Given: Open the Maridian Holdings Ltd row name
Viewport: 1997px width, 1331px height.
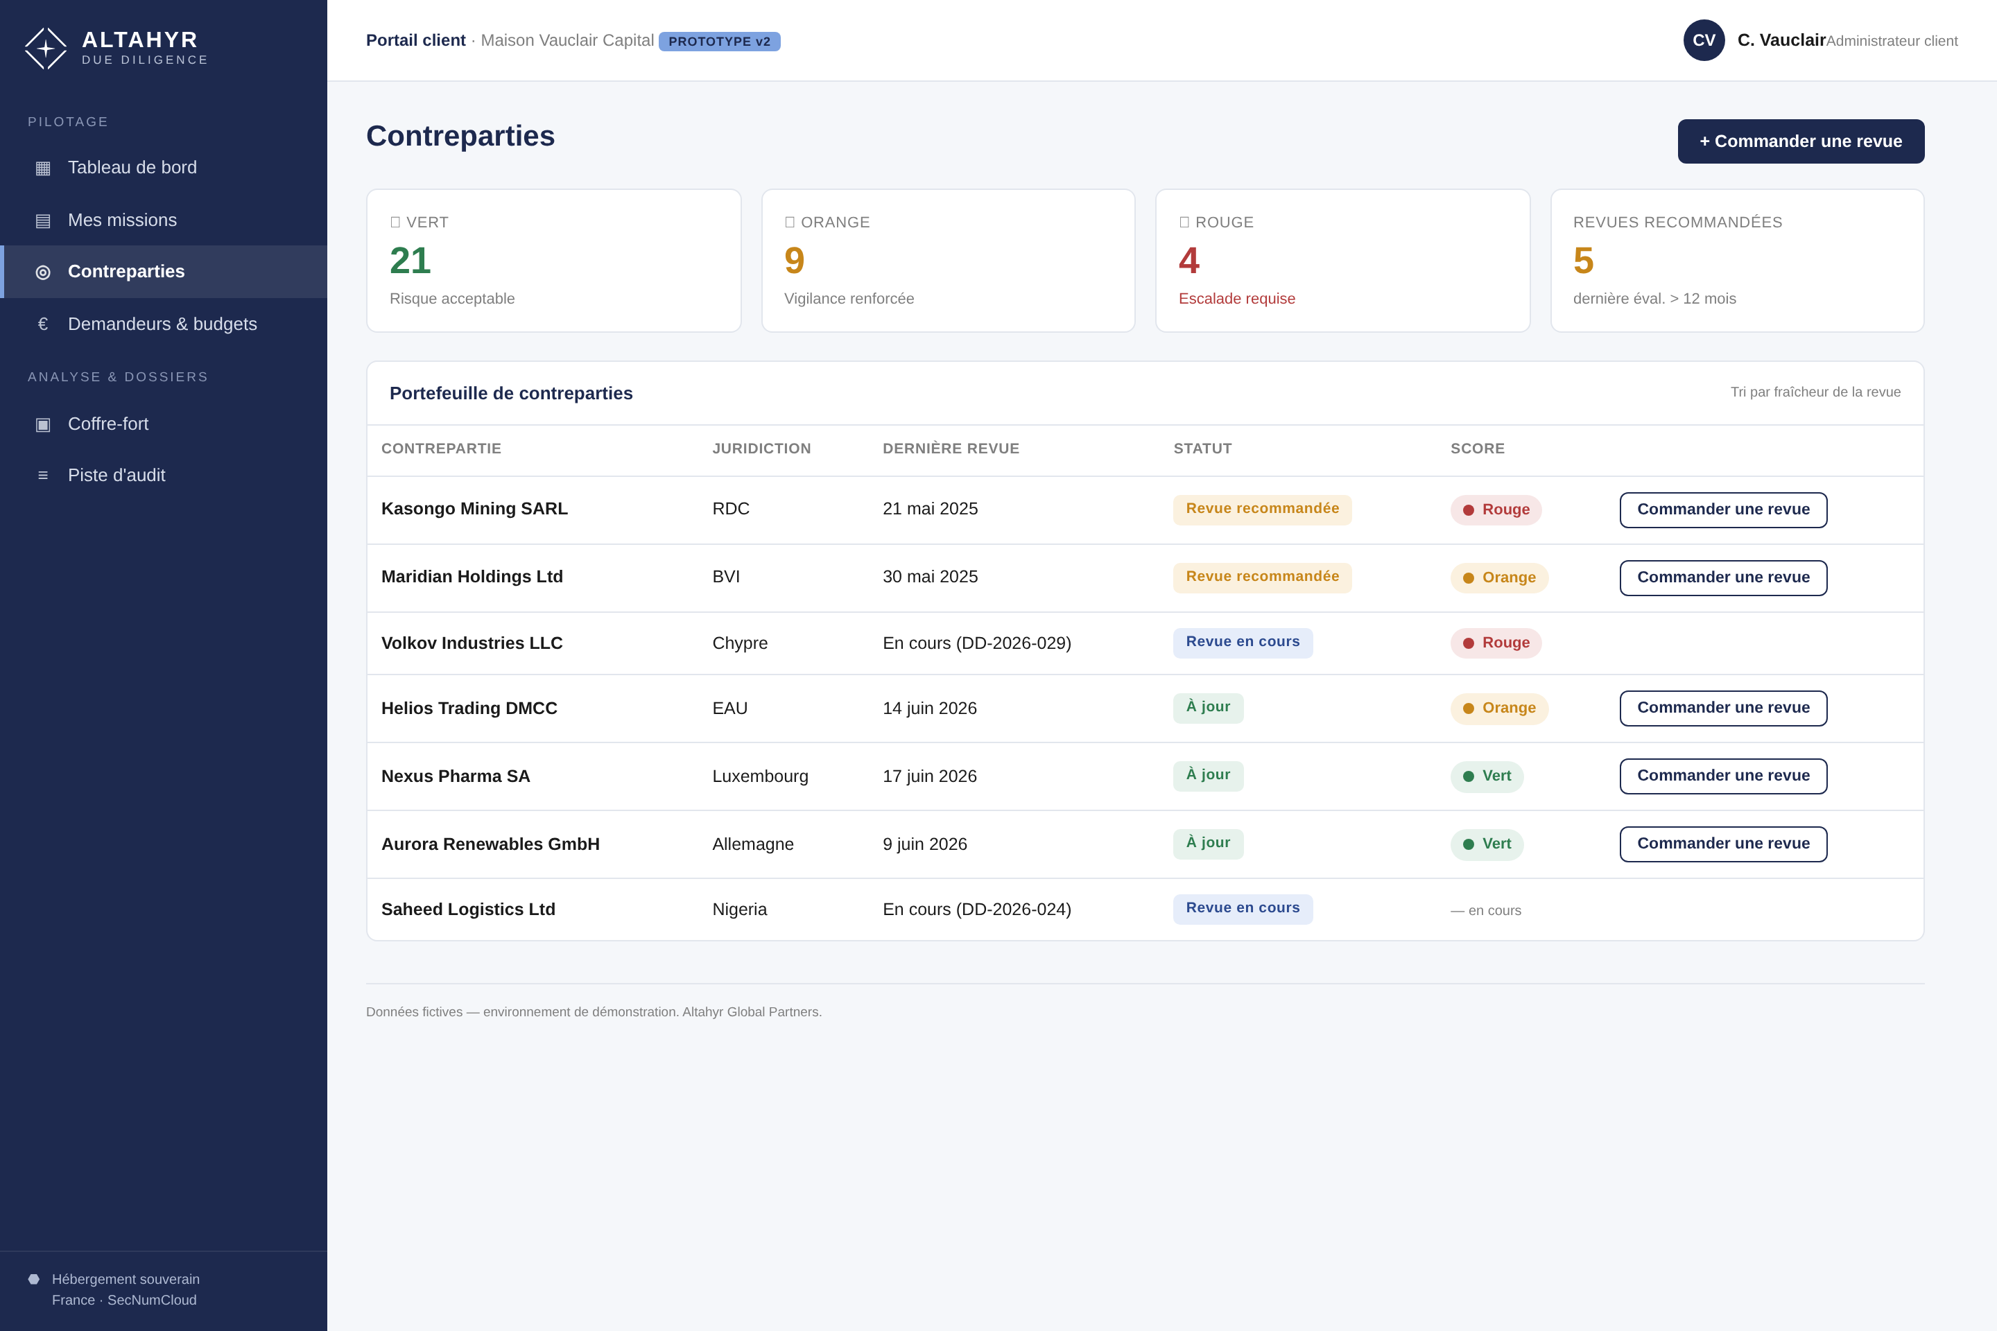Looking at the screenshot, I should point(472,577).
